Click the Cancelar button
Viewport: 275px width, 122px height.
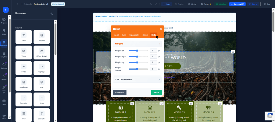[x=120, y=92]
